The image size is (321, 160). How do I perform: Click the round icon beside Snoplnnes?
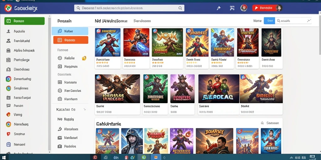8,88
